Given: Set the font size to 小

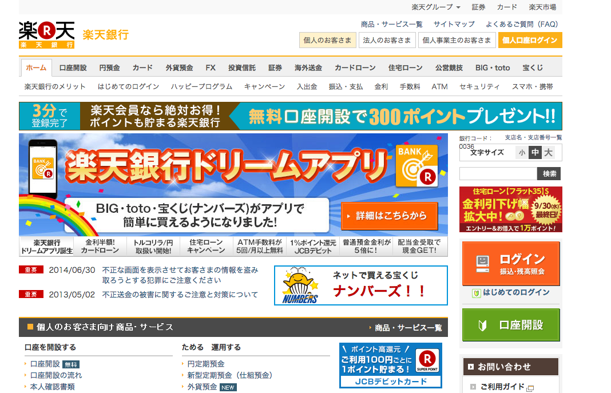Looking at the screenshot, I should coord(522,153).
